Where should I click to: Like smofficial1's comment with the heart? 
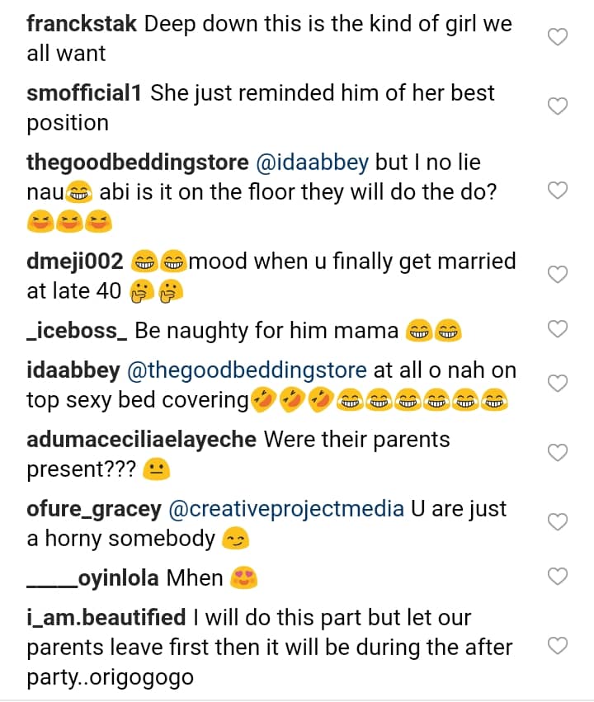(559, 106)
